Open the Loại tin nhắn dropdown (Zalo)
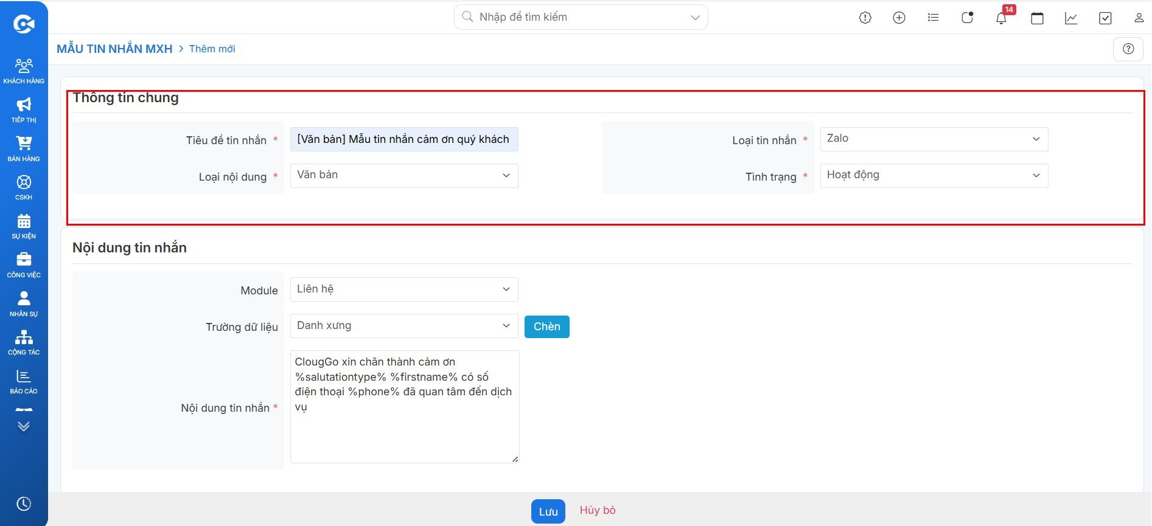Screen dimensions: 1152x526 pos(934,139)
